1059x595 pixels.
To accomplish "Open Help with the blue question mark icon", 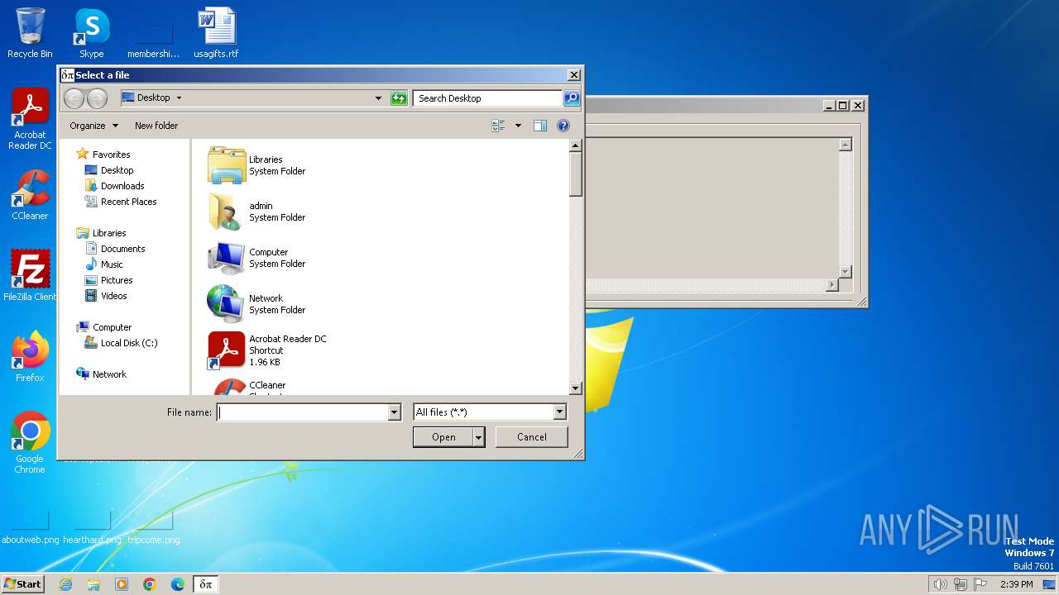I will point(563,126).
